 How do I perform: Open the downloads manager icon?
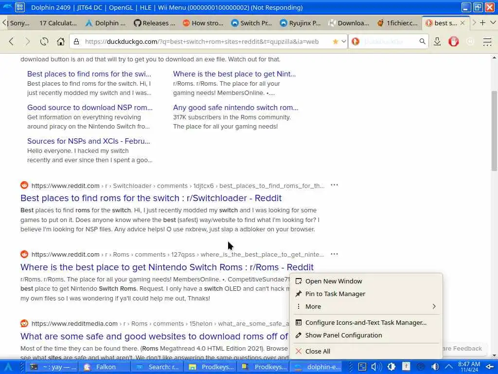437,42
